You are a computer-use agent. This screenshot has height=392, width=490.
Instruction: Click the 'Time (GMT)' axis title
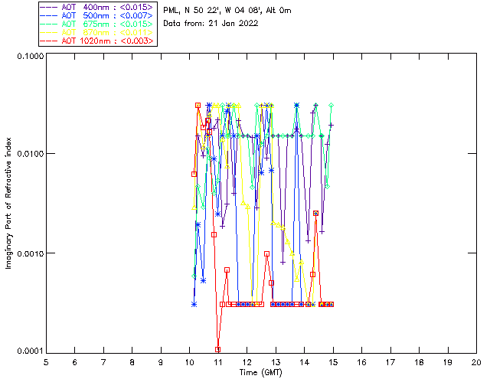point(260,373)
